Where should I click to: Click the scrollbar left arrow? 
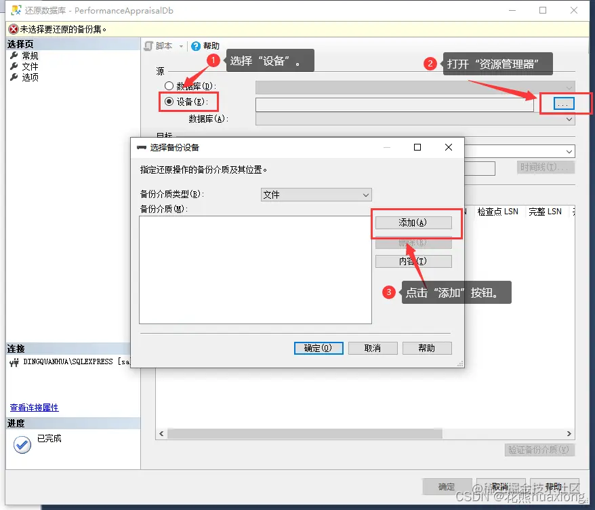pyautogui.click(x=161, y=433)
